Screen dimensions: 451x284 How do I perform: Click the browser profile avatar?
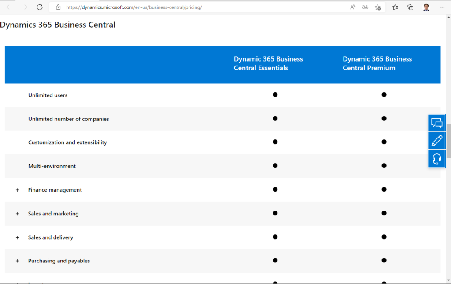click(x=425, y=7)
